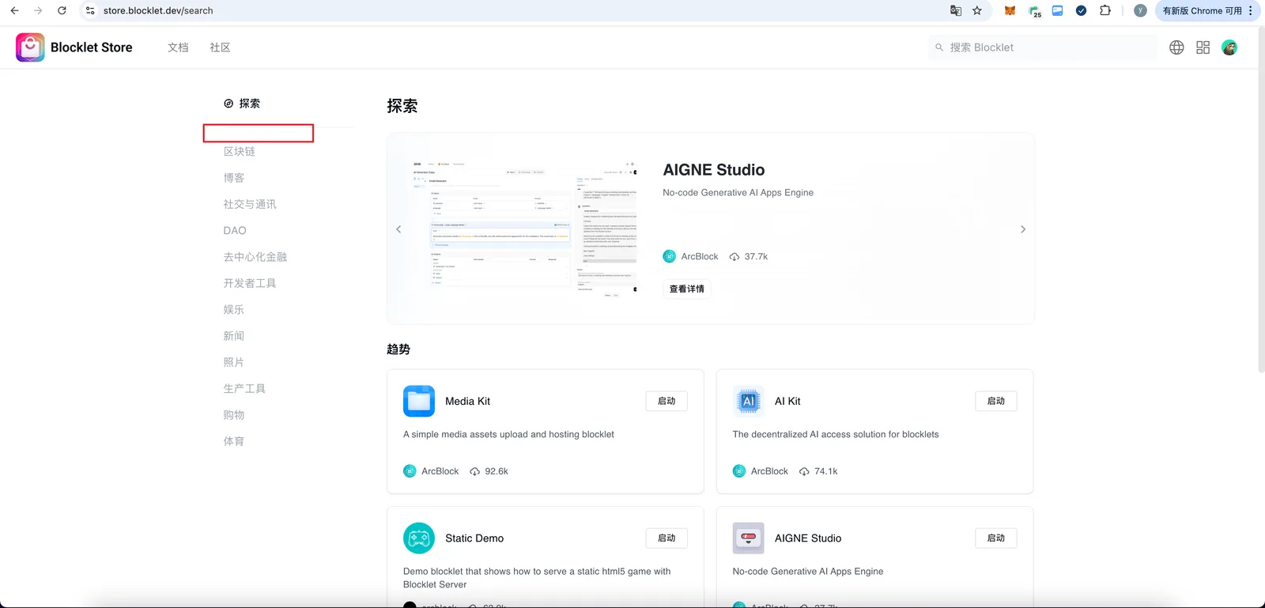This screenshot has width=1265, height=608.
Task: Focus the 搜索 Blocklet search field
Action: click(1044, 47)
